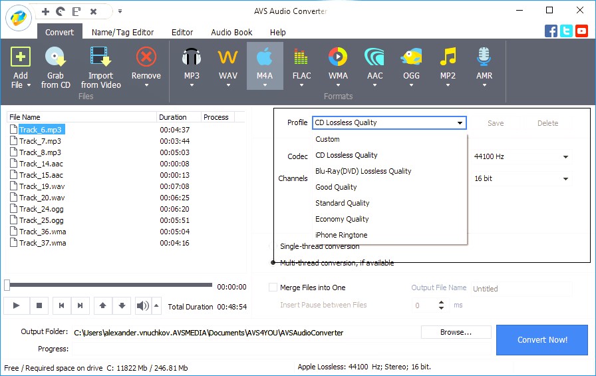Image resolution: width=596 pixels, height=376 pixels.
Task: Select Single-thread conversion option
Action: pyautogui.click(x=273, y=246)
